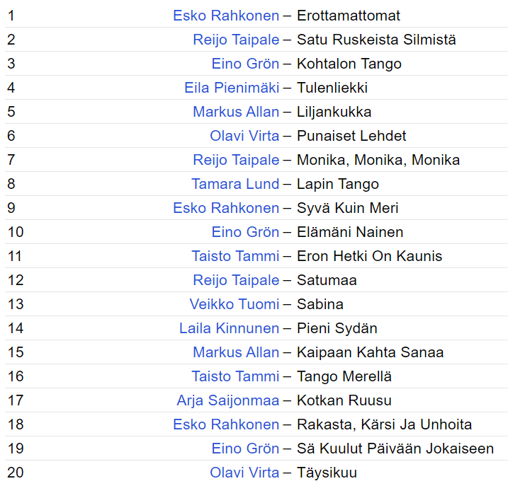
Task: Open Esko Rahkonen link beside Rakasta, Kärsi Ja Unhoita
Action: (x=226, y=424)
